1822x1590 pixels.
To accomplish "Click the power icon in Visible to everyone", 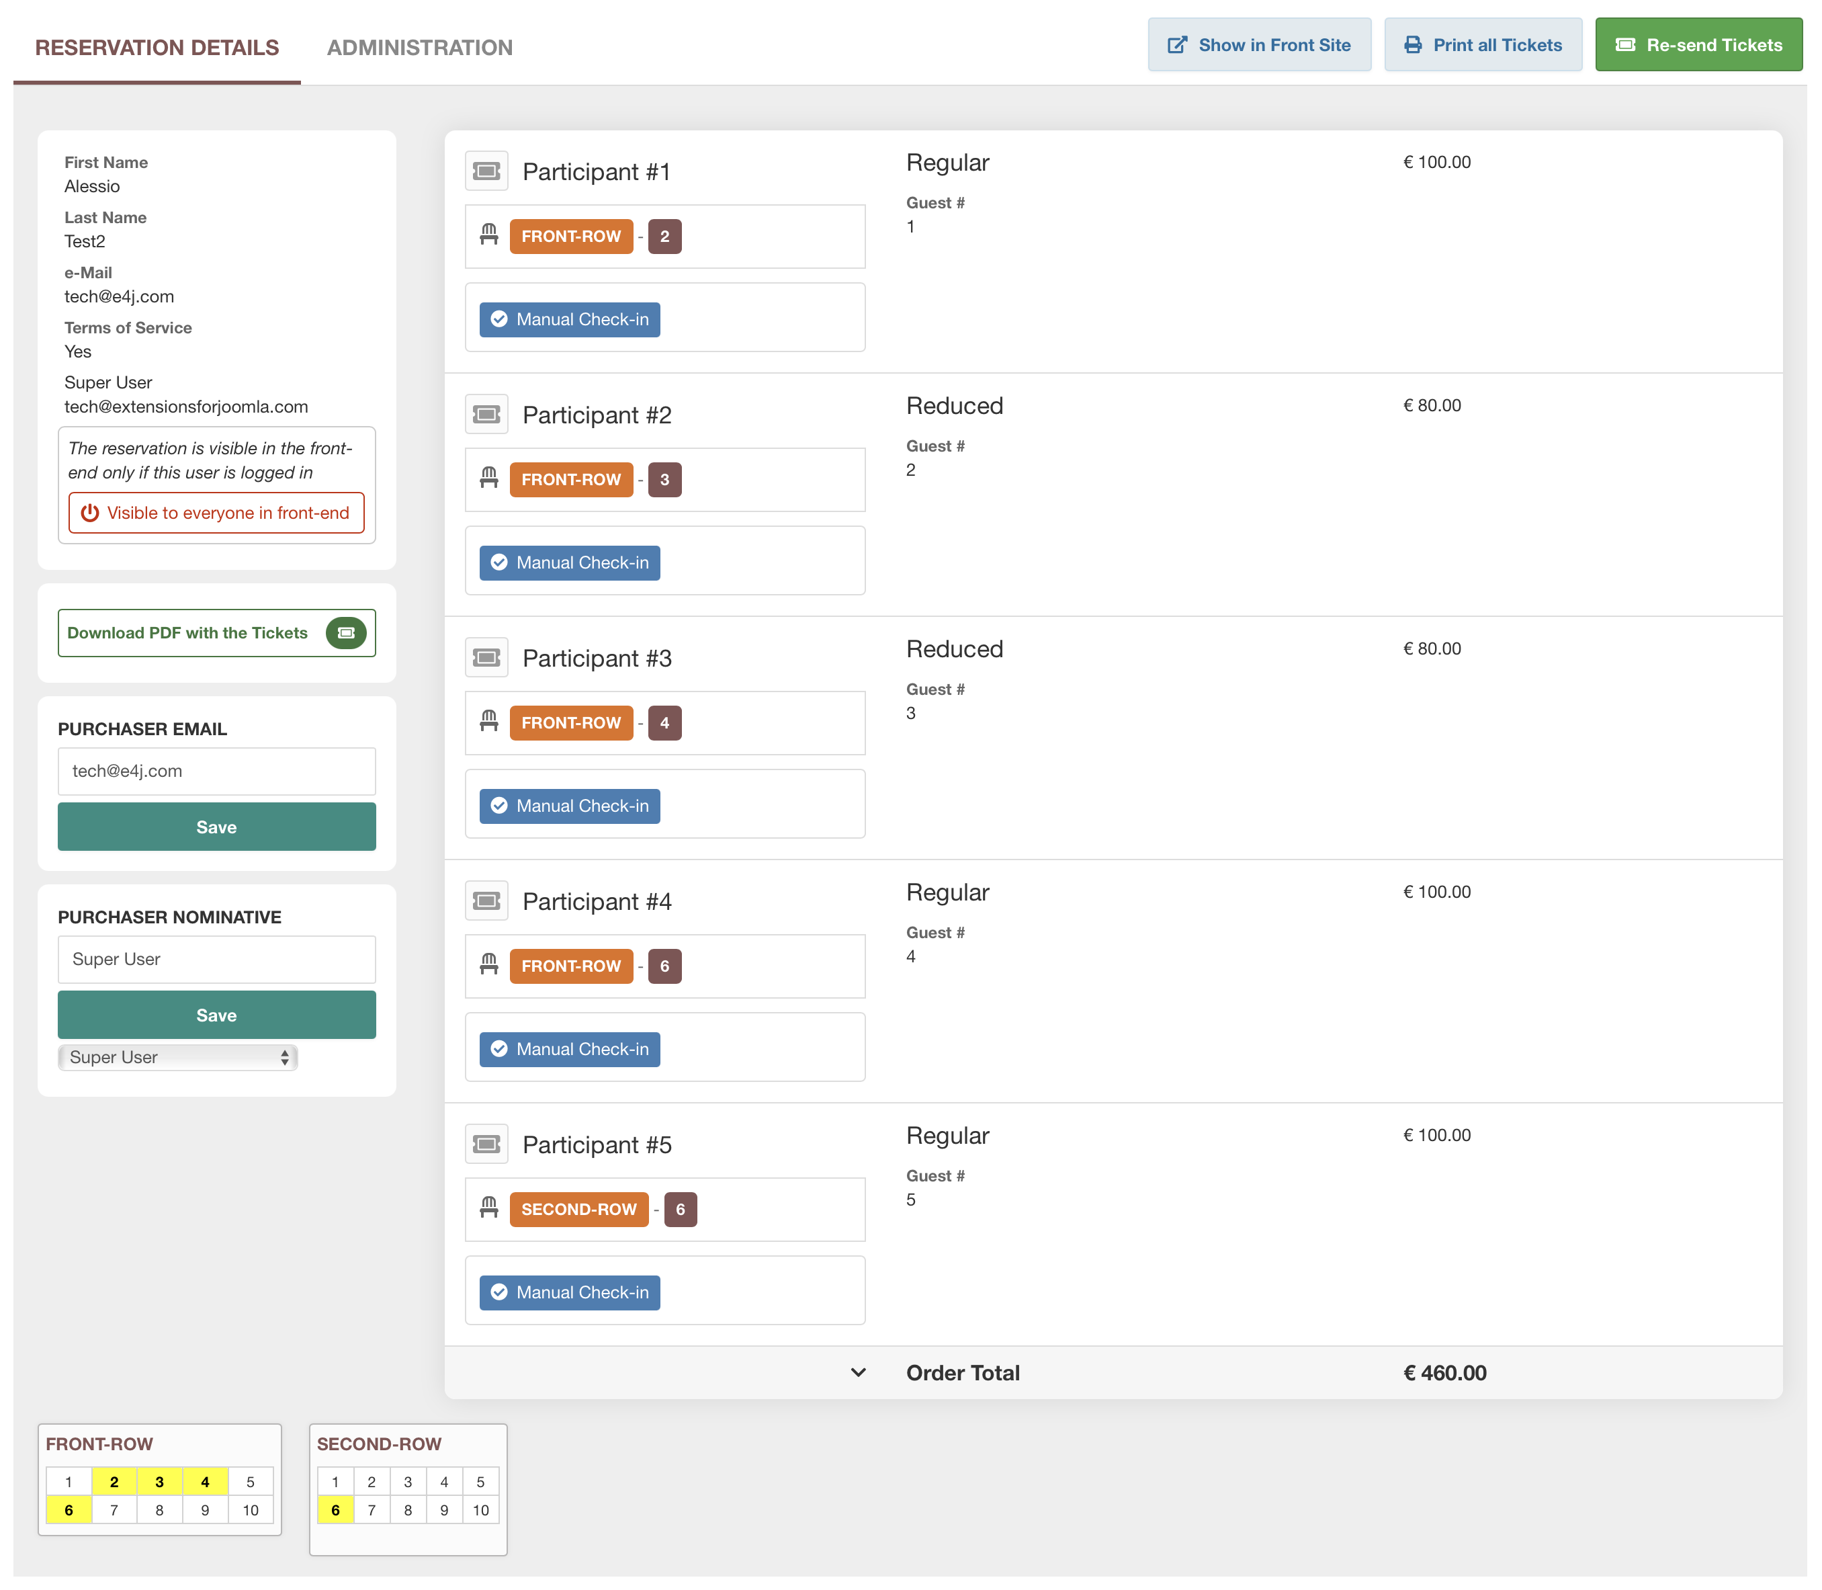I will (89, 513).
